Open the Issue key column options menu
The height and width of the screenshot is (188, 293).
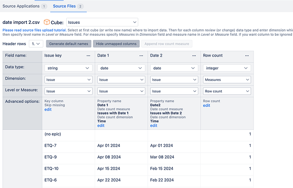point(88,56)
